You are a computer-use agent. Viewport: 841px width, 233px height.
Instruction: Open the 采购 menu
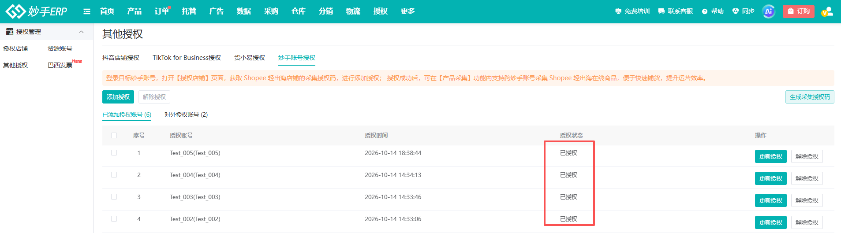click(271, 11)
